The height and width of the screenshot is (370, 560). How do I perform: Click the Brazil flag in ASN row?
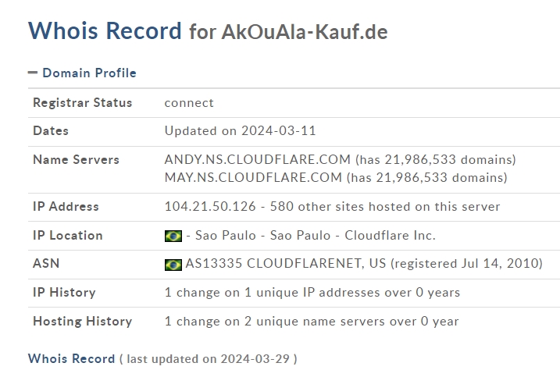[173, 265]
